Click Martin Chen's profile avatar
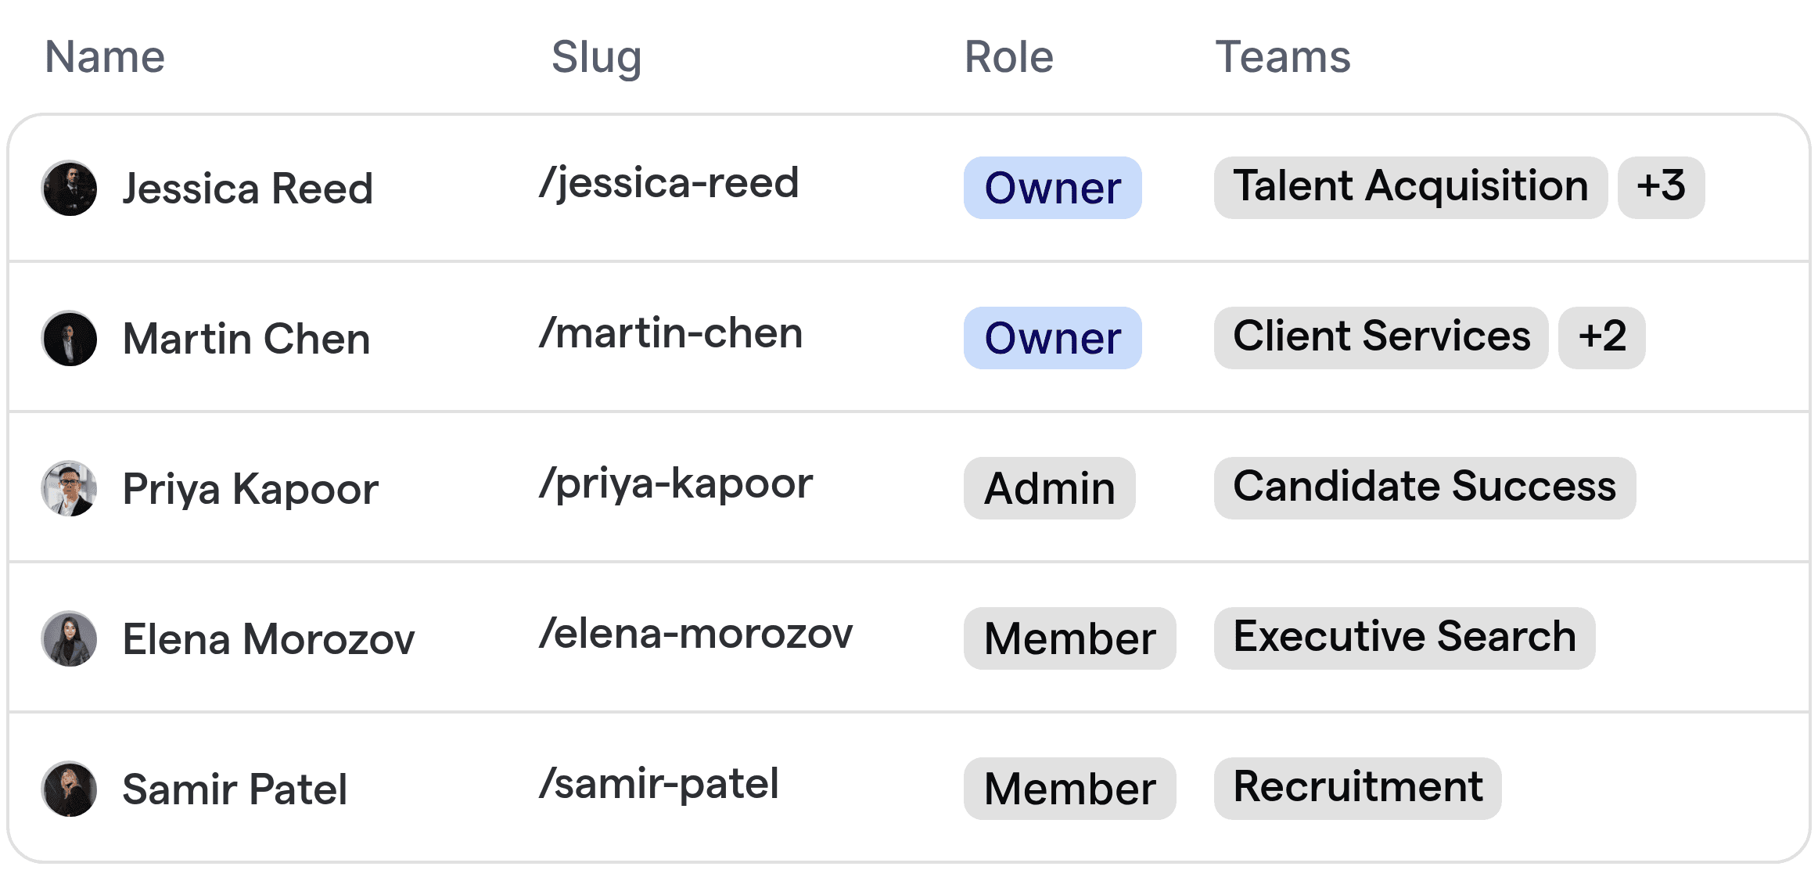 point(70,338)
